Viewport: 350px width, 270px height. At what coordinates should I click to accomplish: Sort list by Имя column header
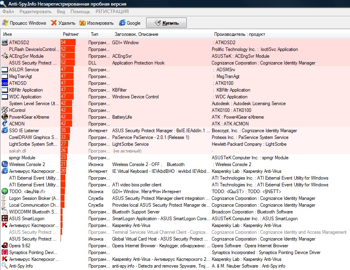coord(8,34)
